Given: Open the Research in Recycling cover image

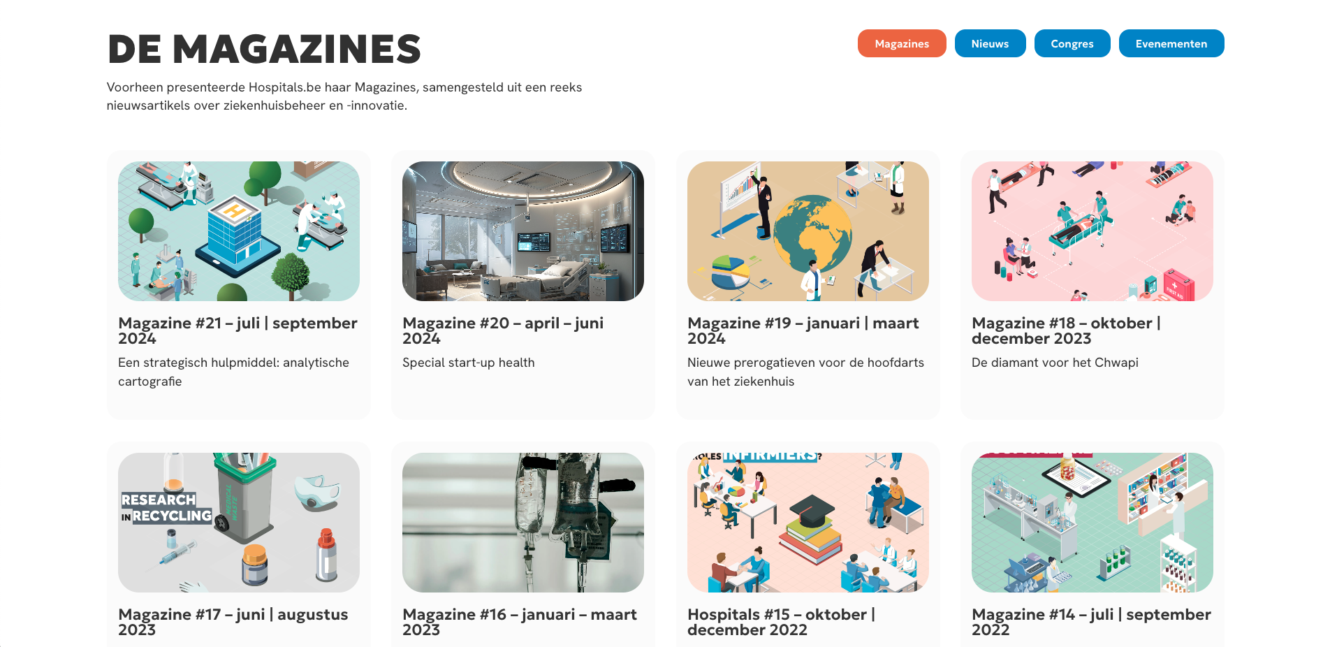Looking at the screenshot, I should click(239, 522).
